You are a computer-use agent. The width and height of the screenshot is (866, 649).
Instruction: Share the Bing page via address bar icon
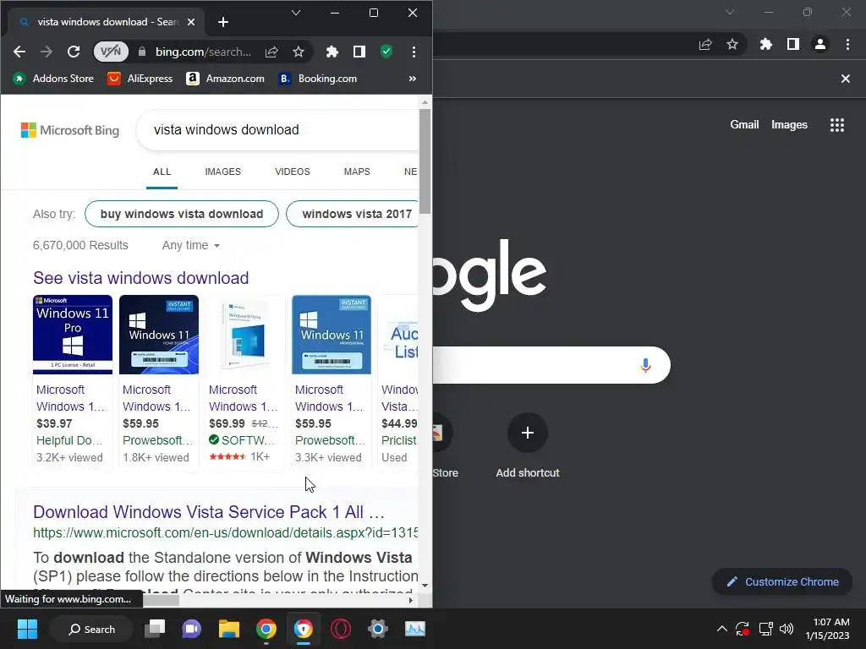271,52
